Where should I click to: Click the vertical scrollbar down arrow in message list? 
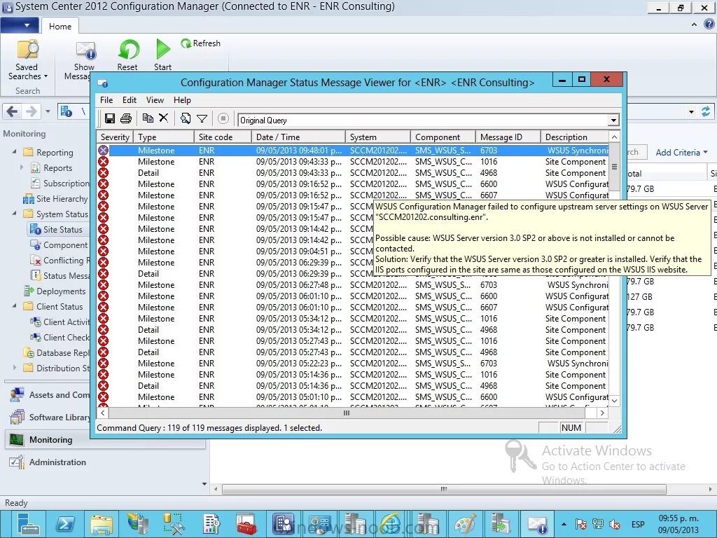point(615,401)
